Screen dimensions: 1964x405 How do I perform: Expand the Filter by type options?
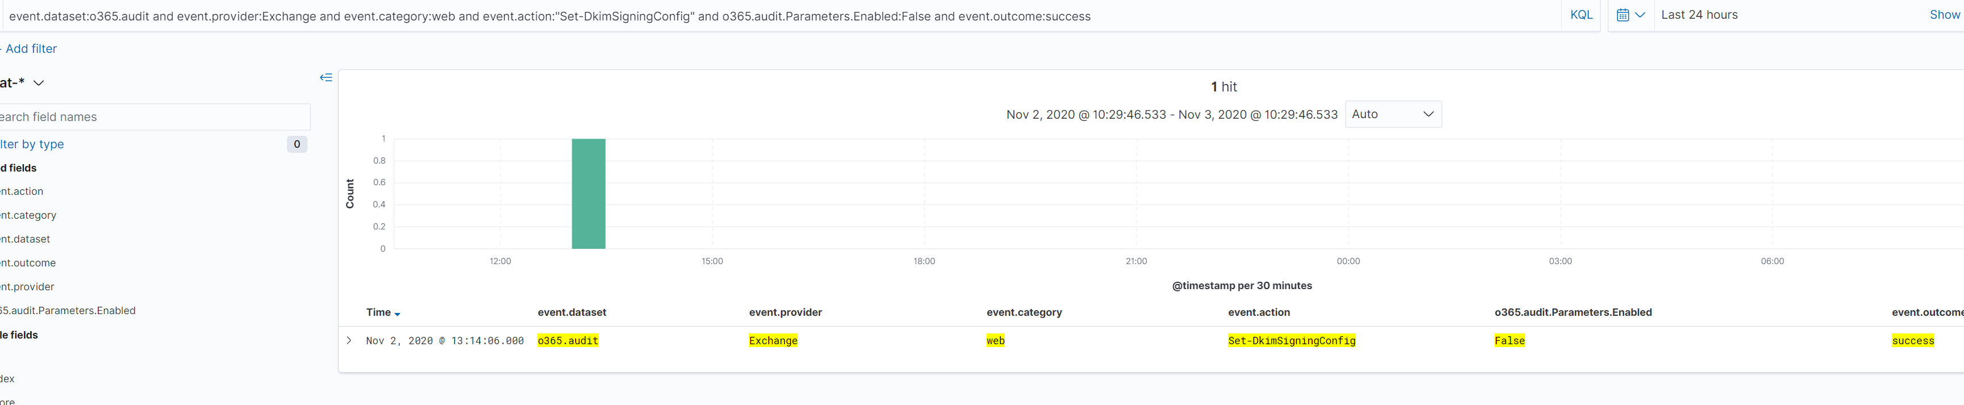(32, 143)
